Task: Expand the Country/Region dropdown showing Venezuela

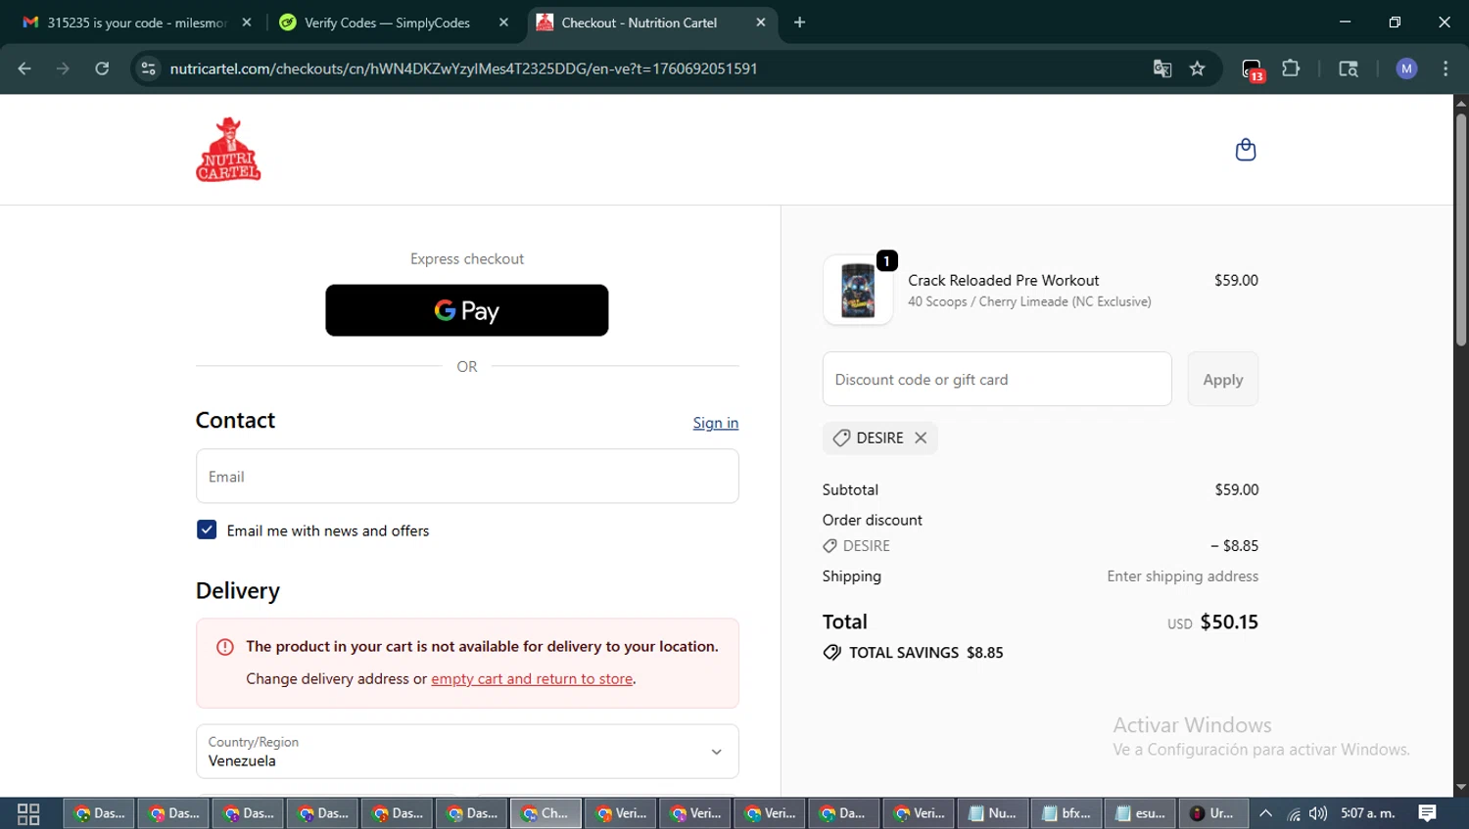Action: click(x=467, y=752)
